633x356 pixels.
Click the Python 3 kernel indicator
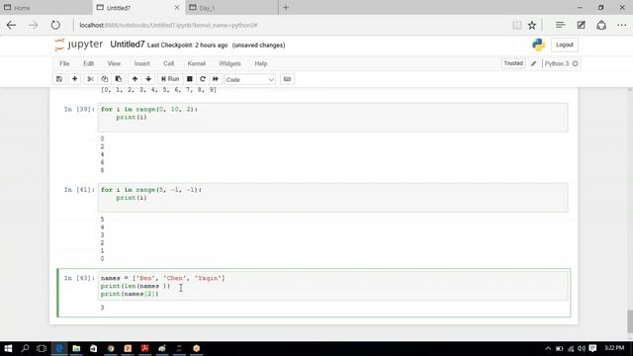(561, 63)
